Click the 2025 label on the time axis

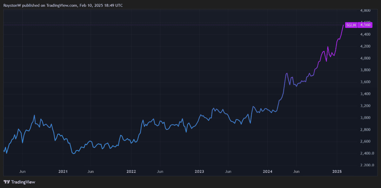coord(337,171)
